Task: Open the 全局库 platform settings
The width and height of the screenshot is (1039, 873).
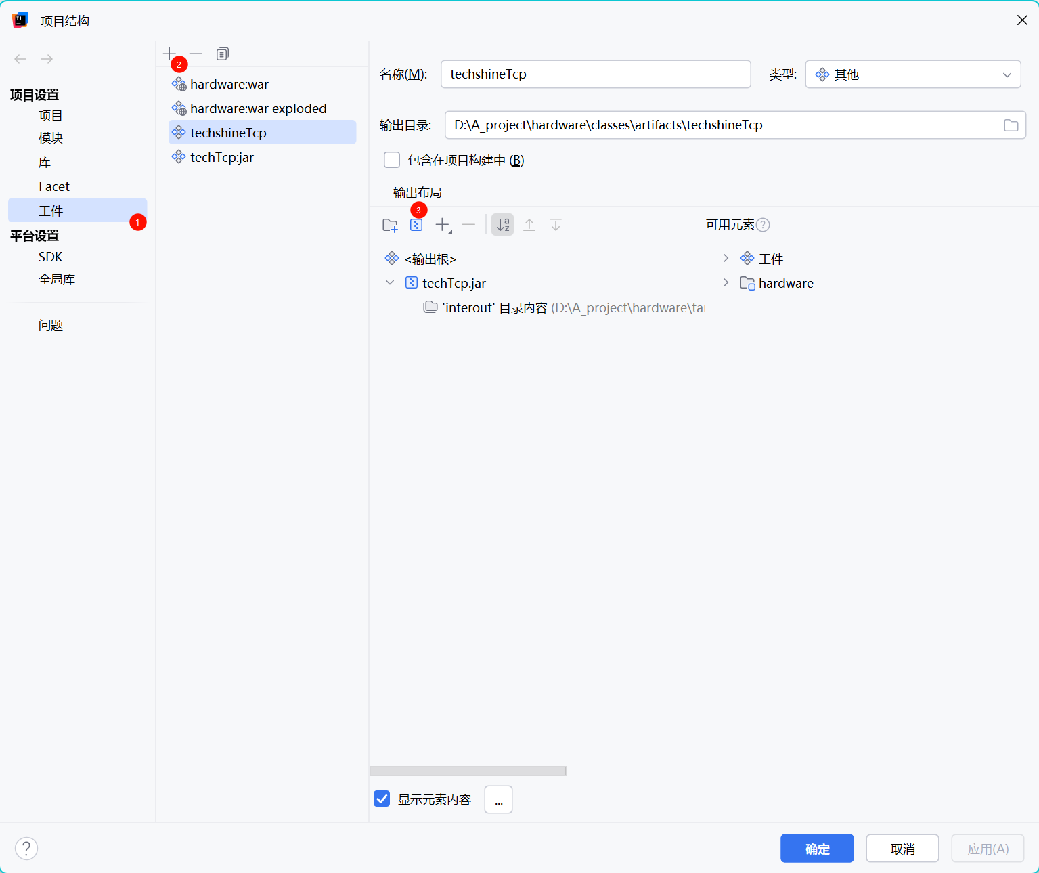Action: click(57, 279)
